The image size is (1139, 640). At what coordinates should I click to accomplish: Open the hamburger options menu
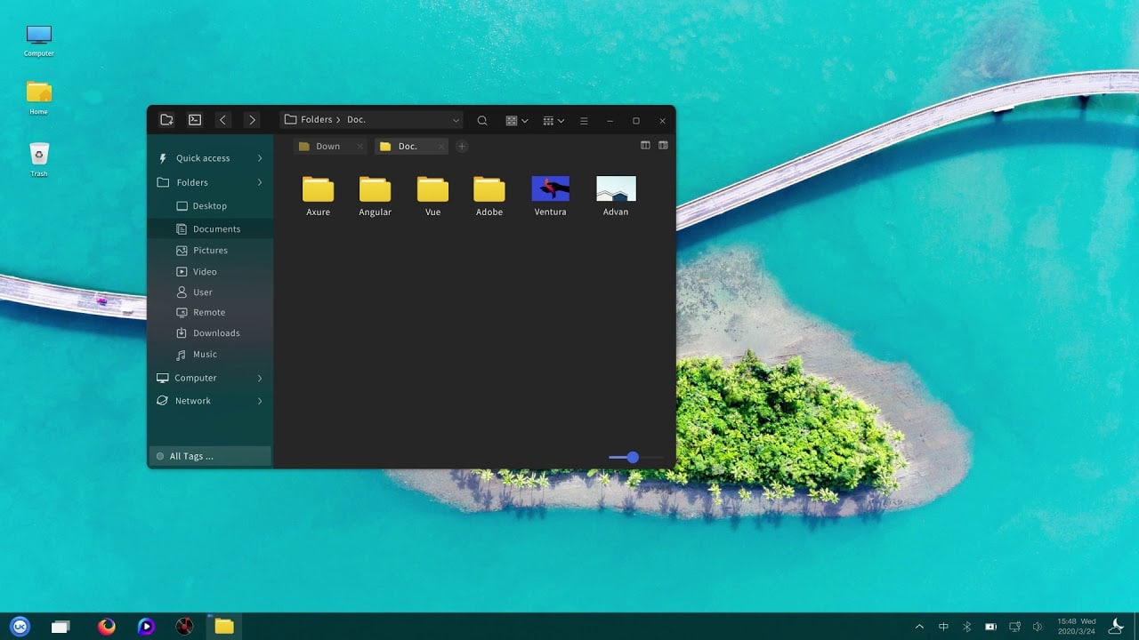584,120
